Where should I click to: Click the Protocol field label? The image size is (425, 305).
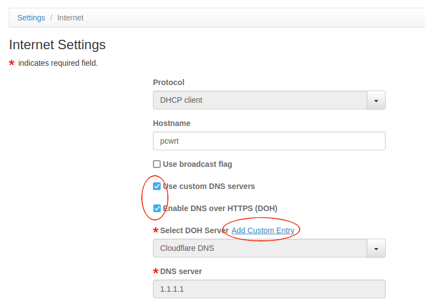(x=168, y=82)
